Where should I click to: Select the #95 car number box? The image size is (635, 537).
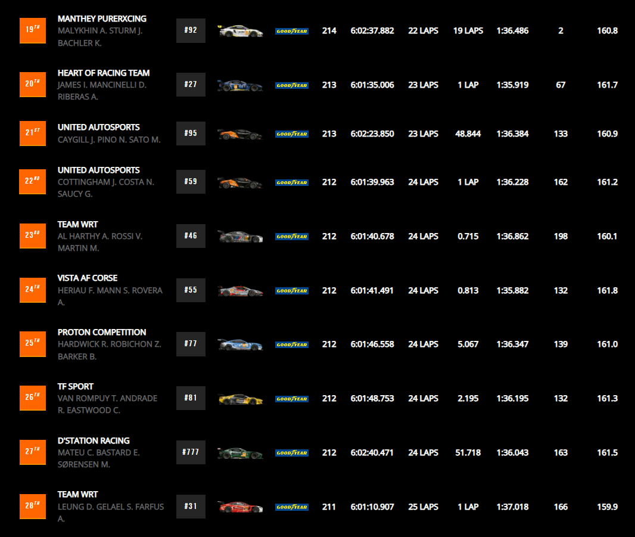(191, 134)
